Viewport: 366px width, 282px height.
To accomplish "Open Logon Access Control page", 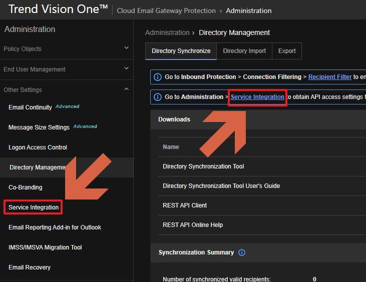I will pyautogui.click(x=38, y=147).
